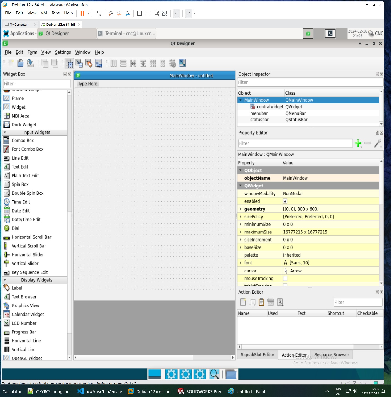392x397 pixels.
Task: Apply Lay Out Vertically icon
Action: click(123, 64)
